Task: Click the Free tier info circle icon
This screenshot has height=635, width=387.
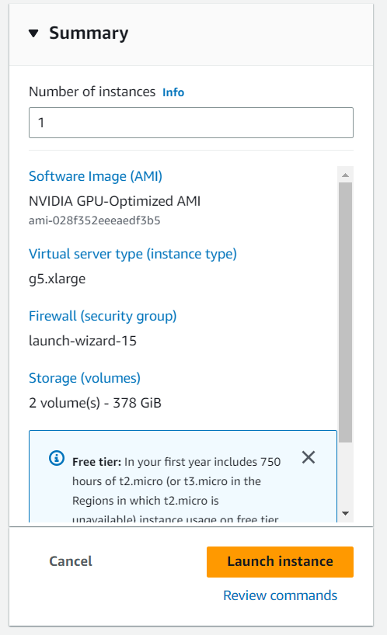Action: click(x=57, y=458)
